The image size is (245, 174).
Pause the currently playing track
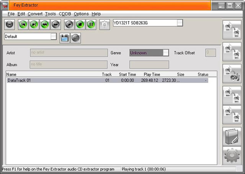point(91,24)
